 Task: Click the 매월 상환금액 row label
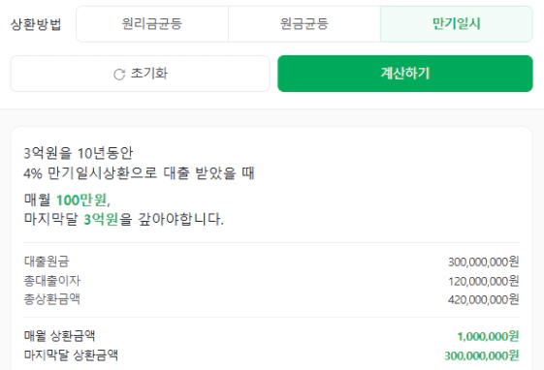pyautogui.click(x=59, y=336)
